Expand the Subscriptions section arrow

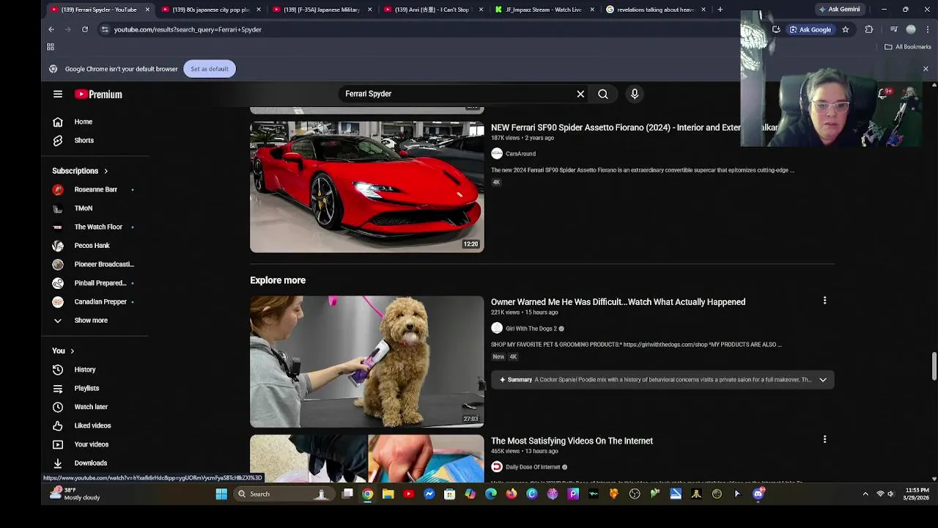pos(106,171)
